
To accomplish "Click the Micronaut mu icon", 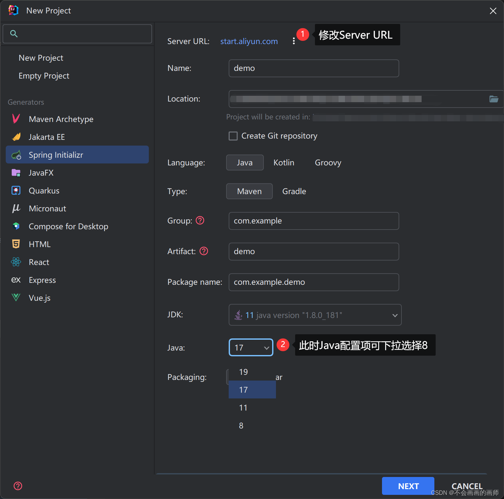I will point(16,208).
